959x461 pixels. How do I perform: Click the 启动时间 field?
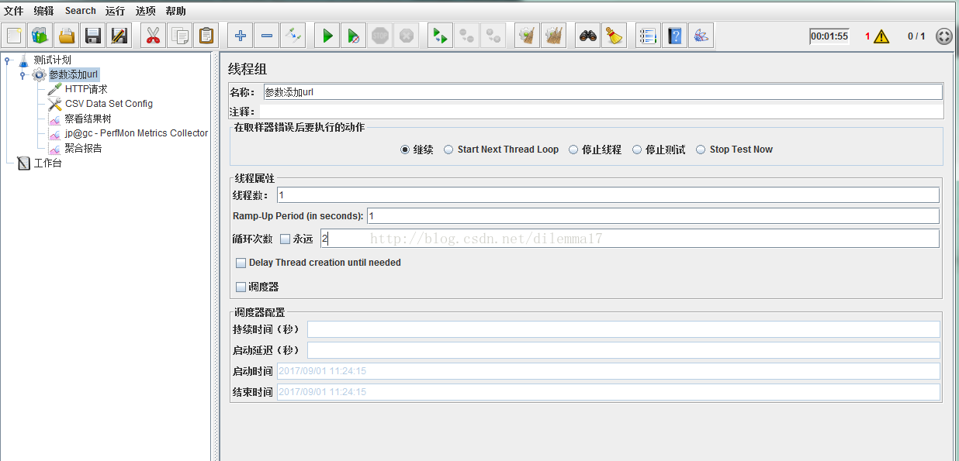tap(608, 371)
